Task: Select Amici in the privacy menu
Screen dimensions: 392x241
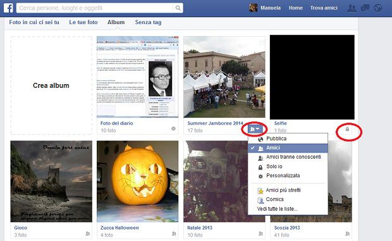Action: pyautogui.click(x=288, y=148)
